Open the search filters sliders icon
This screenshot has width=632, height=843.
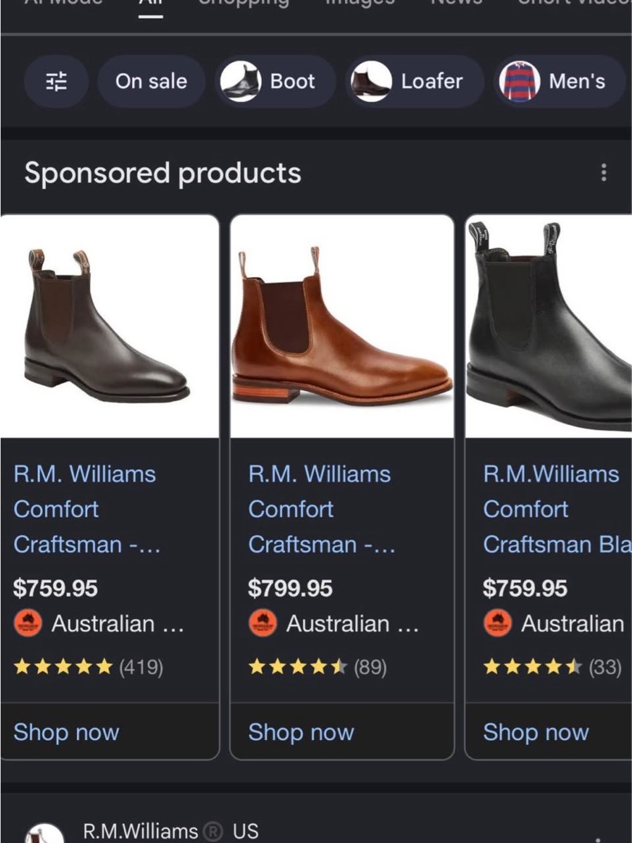pos(56,81)
